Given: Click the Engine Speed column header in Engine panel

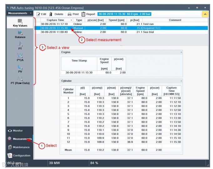Looking at the screenshot, I should [104, 64].
